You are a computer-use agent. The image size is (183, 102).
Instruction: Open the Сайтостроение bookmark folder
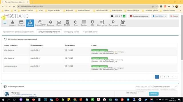[116, 11]
